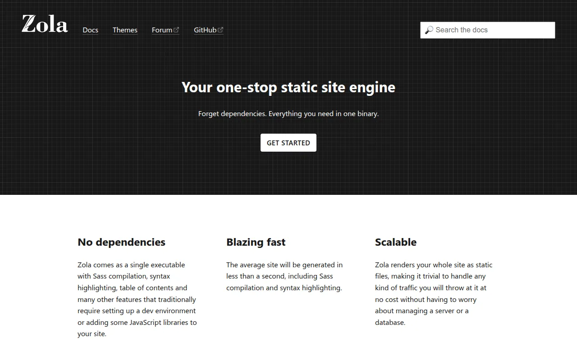Click the "Forget dependencies" tagline text
Viewport: 577px width, 360px height.
(x=288, y=114)
